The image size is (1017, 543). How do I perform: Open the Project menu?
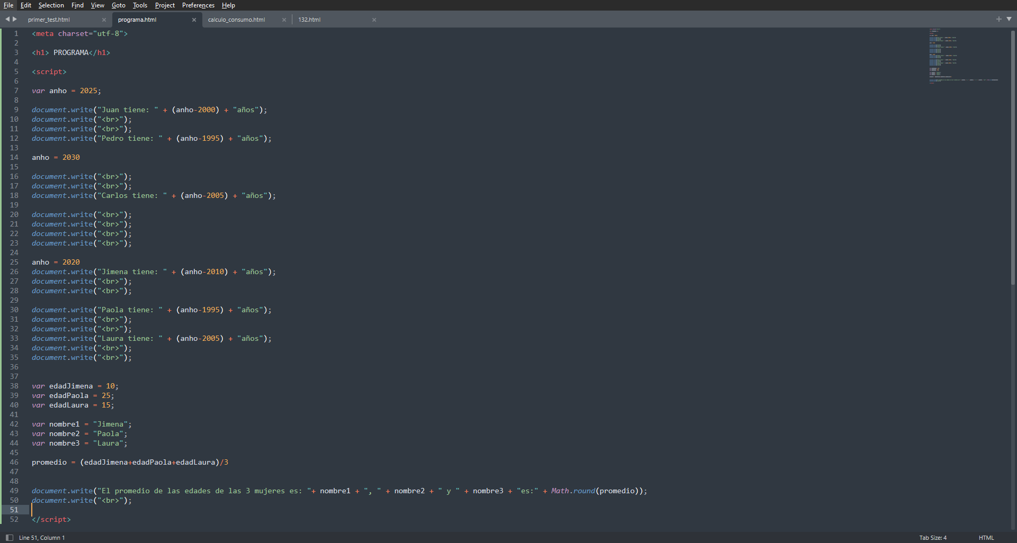pyautogui.click(x=165, y=5)
